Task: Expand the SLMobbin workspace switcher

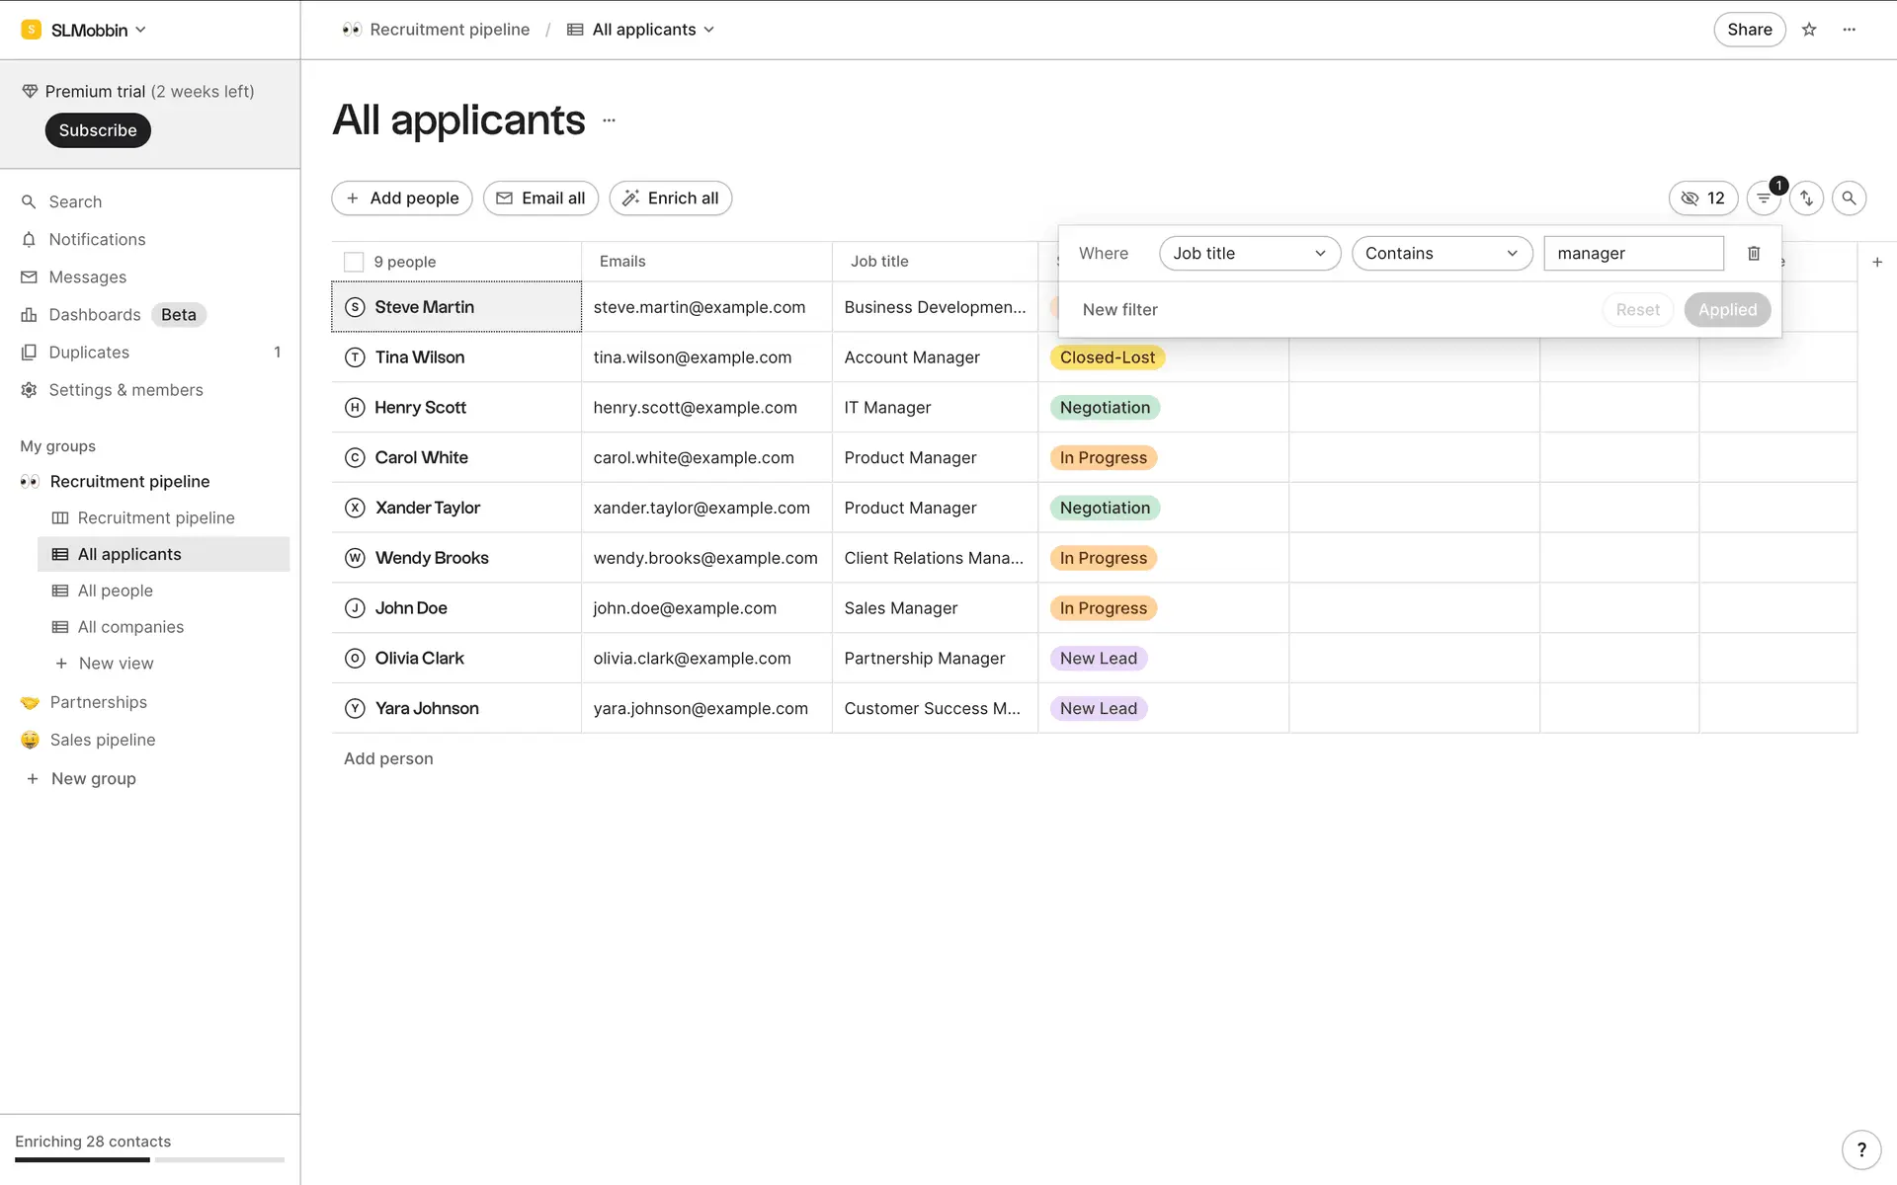Action: (87, 30)
